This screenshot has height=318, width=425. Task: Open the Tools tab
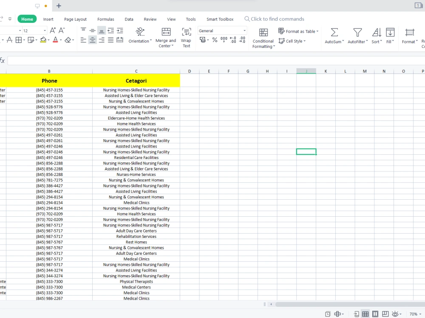[191, 19]
